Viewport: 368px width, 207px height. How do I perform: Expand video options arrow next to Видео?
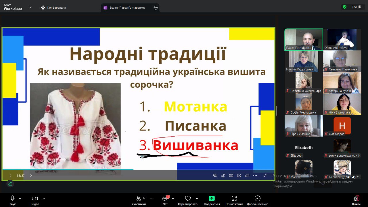pyautogui.click(x=44, y=198)
